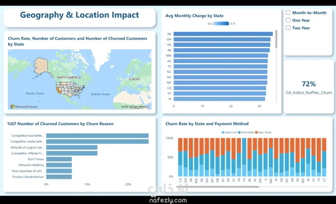Select California highlighted on the map

pos(58,90)
